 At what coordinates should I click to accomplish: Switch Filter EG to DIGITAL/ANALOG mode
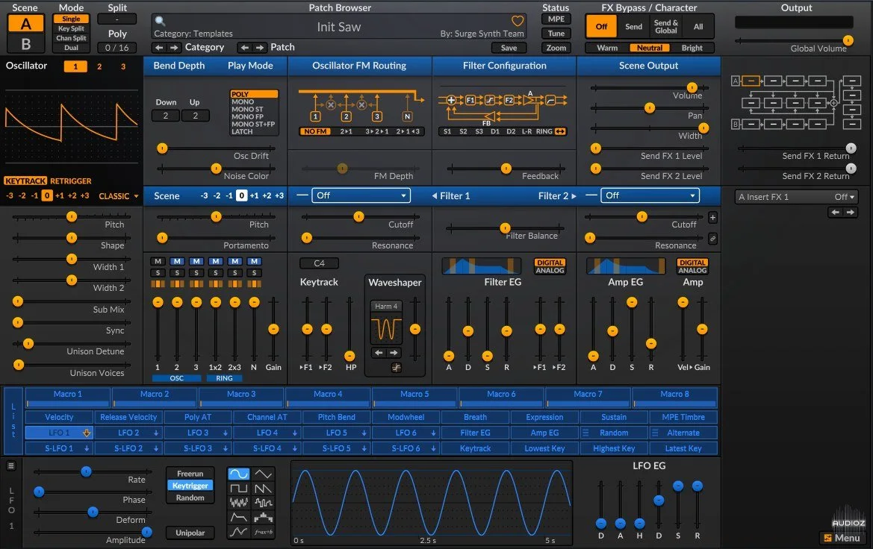point(550,266)
